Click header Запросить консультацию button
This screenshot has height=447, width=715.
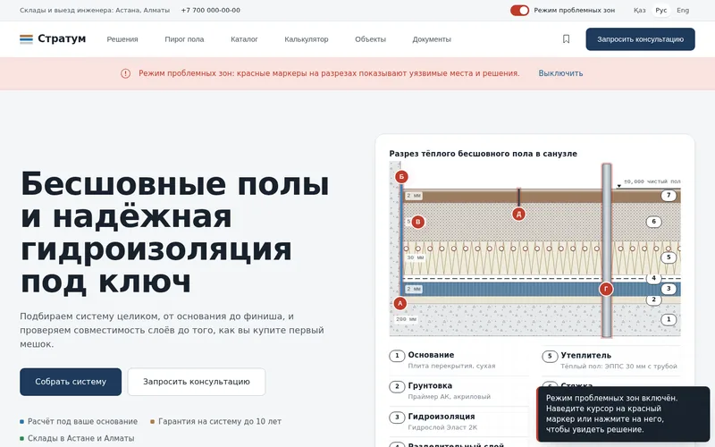pos(640,39)
